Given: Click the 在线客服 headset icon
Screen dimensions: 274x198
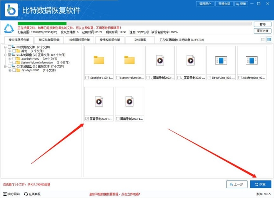Looking at the screenshot, I should pyautogui.click(x=26, y=194).
